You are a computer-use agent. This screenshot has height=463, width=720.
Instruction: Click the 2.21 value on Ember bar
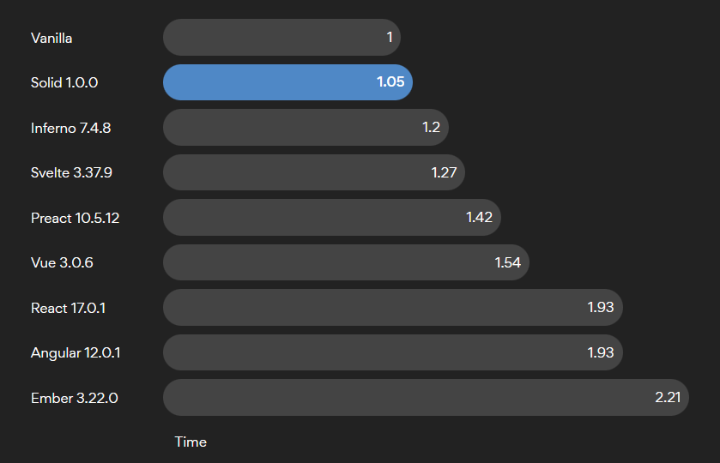pos(668,397)
